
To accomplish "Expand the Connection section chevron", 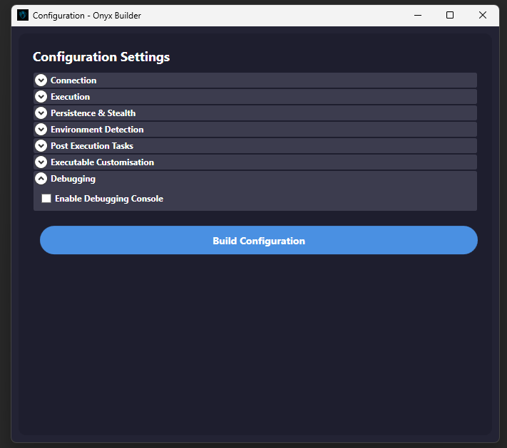I will click(41, 80).
